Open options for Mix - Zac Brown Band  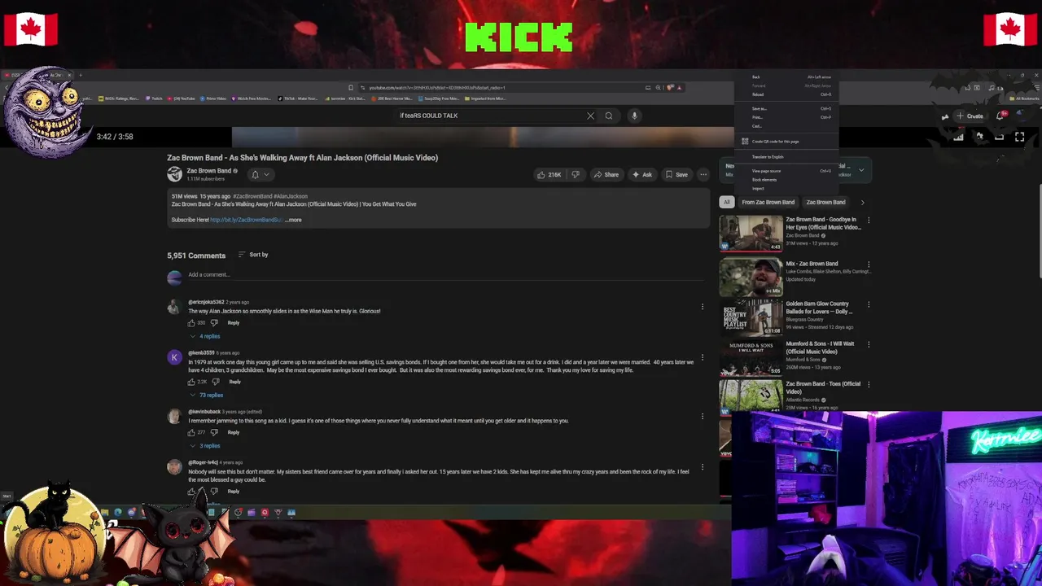[x=869, y=265]
